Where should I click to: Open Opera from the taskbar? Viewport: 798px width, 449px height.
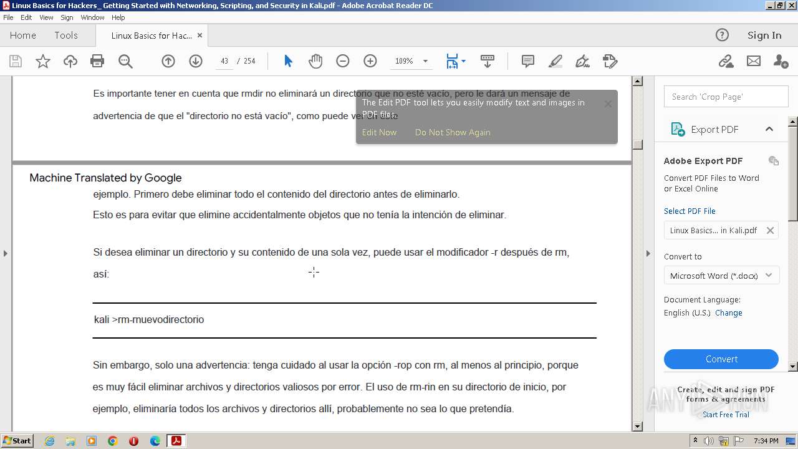(133, 441)
